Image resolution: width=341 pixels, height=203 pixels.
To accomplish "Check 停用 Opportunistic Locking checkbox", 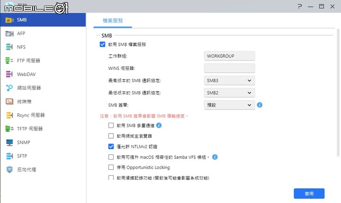I will [x=111, y=167].
